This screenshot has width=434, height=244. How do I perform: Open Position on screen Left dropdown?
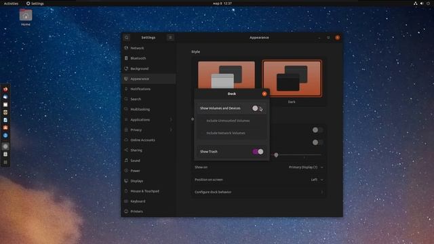tap(317, 180)
